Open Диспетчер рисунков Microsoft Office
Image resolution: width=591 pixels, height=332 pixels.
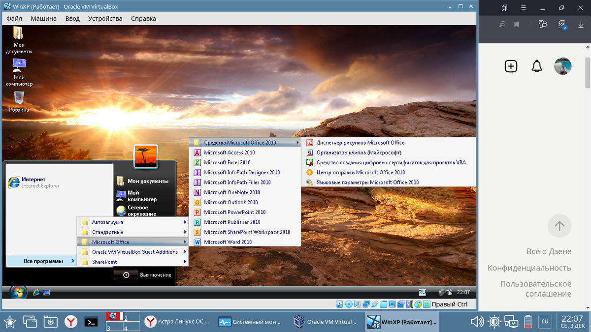click(x=389, y=143)
